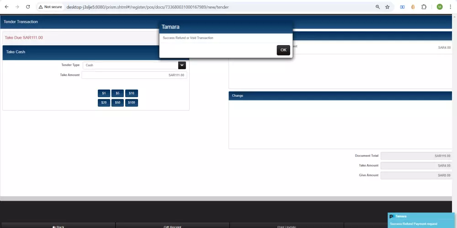Click the Success Refund or Void Transaction message
457x228 pixels.
point(188,38)
